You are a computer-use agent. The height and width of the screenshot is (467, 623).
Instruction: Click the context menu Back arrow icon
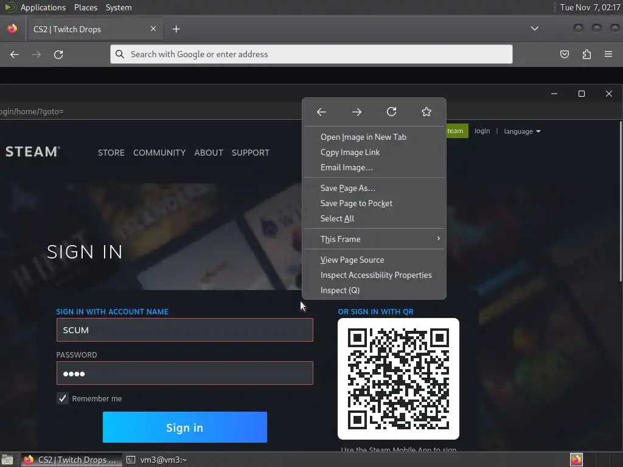321,112
